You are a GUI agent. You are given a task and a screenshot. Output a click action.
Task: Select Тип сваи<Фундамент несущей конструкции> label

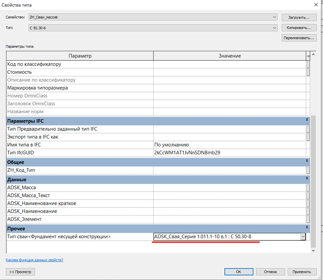tap(59, 237)
